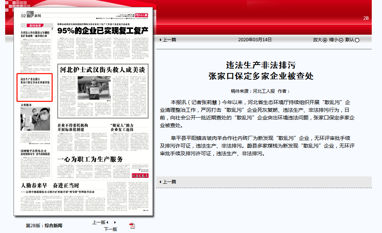Click the PDF download icon

tap(132, 225)
